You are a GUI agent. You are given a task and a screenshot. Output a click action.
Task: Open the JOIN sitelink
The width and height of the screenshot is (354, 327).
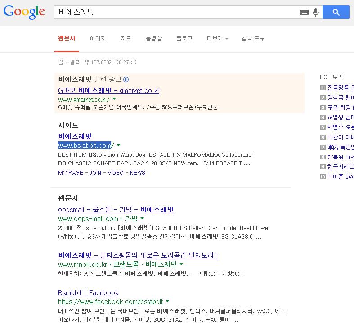[x=95, y=173]
